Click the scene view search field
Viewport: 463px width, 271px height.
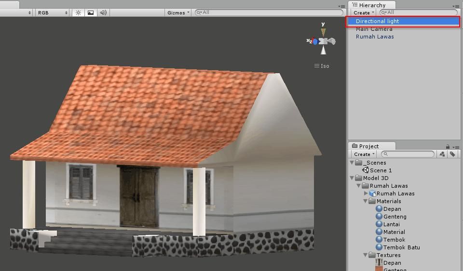coord(270,13)
